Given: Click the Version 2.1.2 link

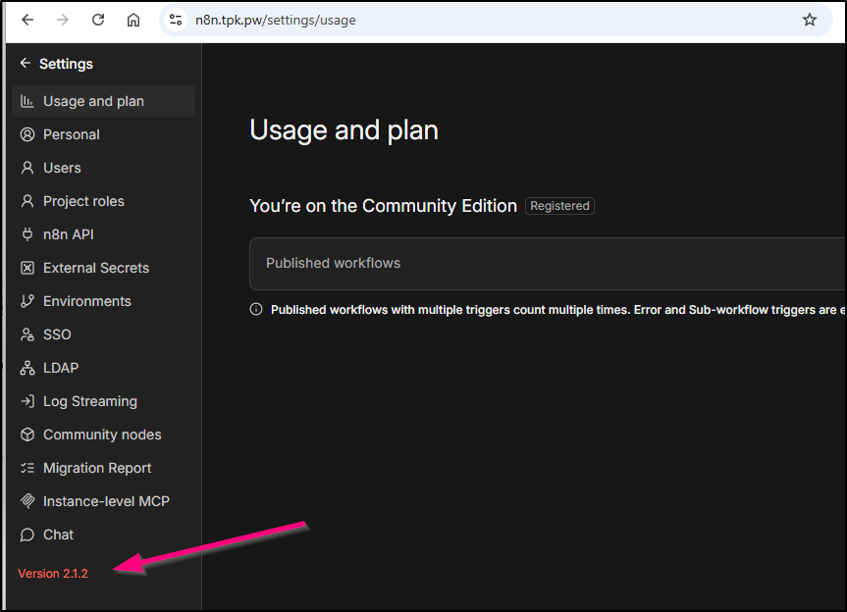Looking at the screenshot, I should point(53,573).
